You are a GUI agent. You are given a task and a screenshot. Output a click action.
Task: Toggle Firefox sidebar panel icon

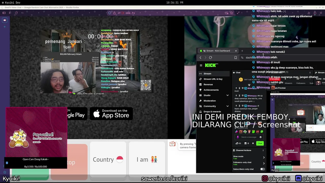point(4,13)
